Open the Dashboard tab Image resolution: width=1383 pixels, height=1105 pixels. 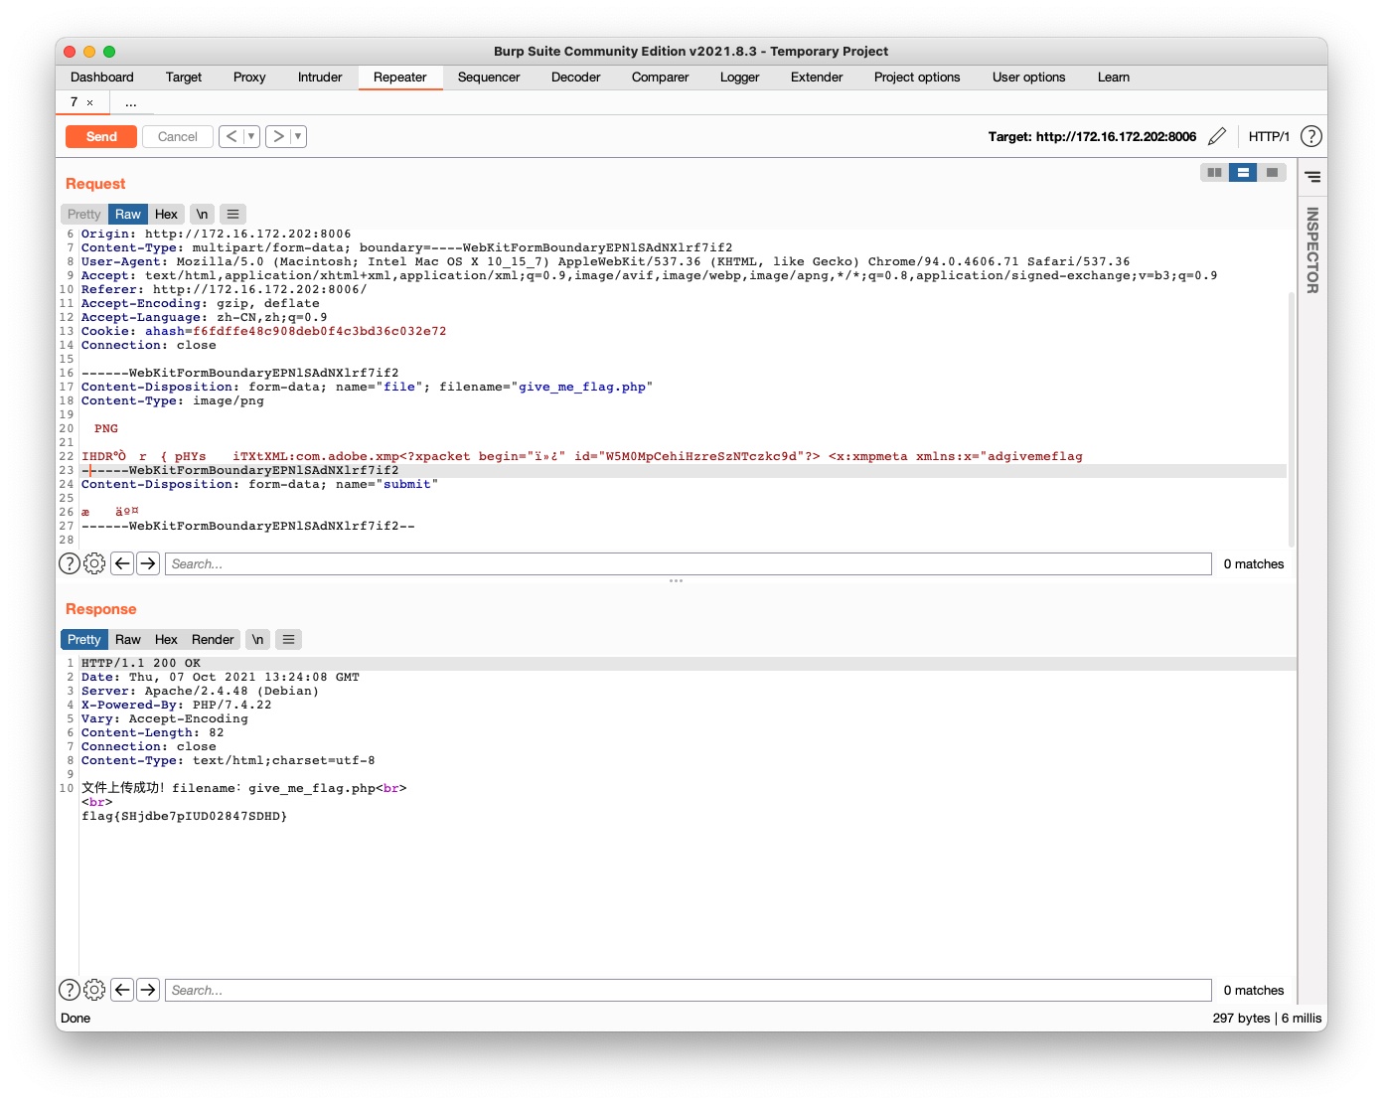tap(102, 77)
